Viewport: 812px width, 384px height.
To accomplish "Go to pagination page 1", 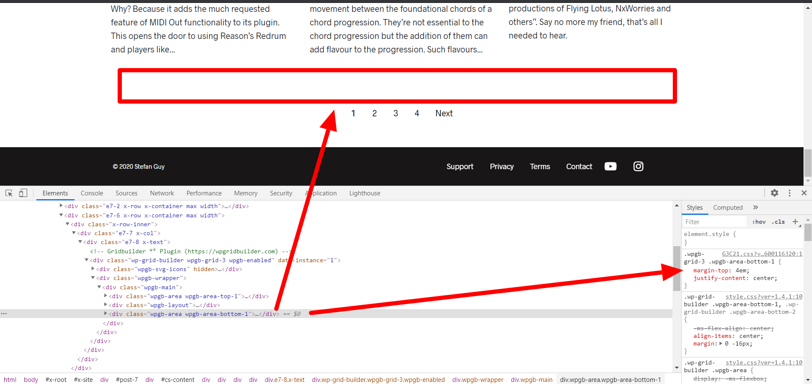I will (x=353, y=113).
